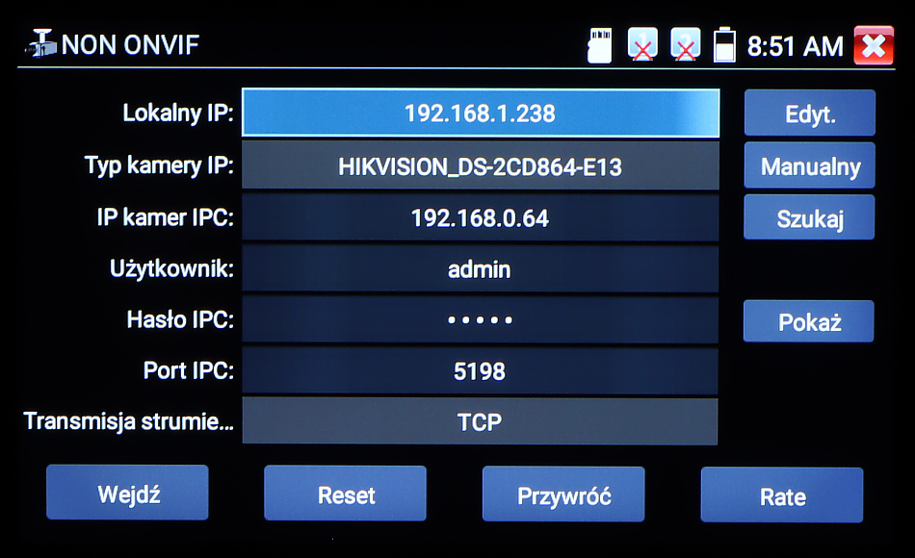Click the NON ONVIF camera icon
Viewport: 915px width, 558px height.
(x=39, y=44)
